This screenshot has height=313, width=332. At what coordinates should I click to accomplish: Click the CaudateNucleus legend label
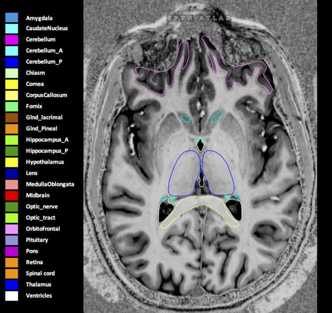coord(47,28)
